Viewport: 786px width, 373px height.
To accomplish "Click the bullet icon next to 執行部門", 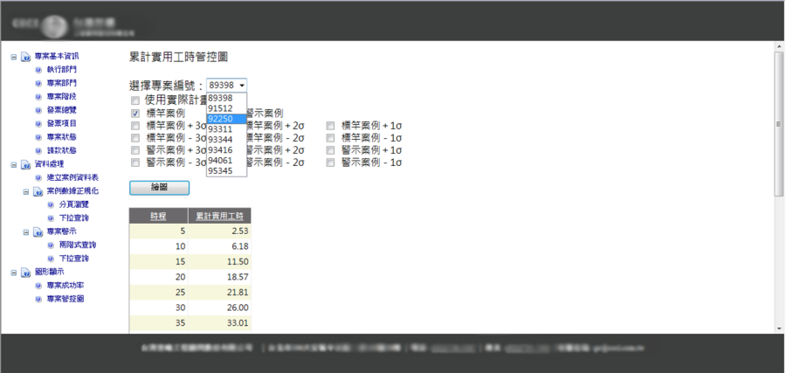I will point(38,69).
